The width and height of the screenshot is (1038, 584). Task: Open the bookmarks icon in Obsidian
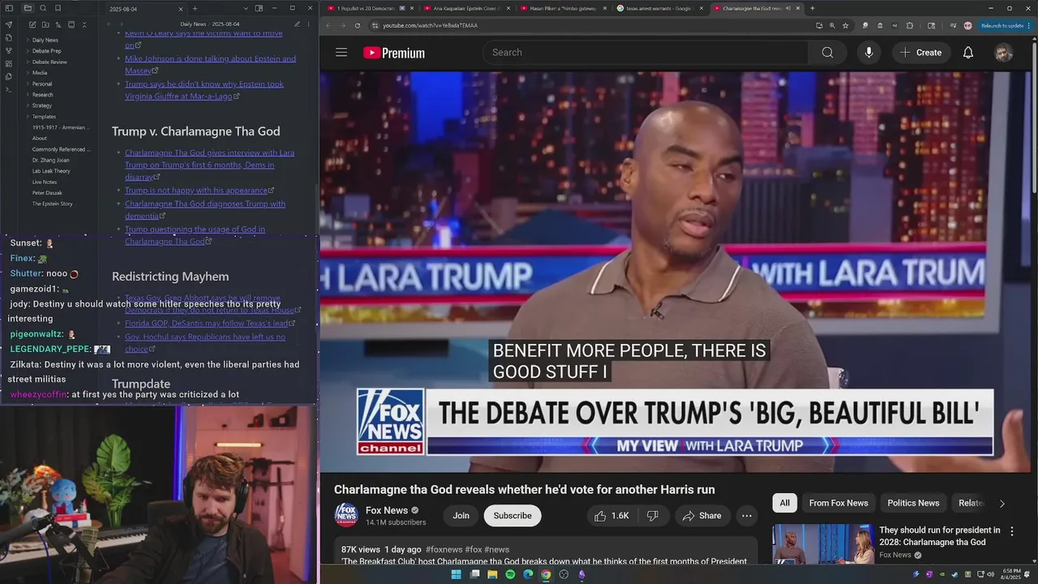click(x=58, y=8)
